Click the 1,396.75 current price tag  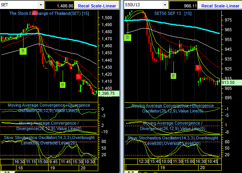click(108, 93)
